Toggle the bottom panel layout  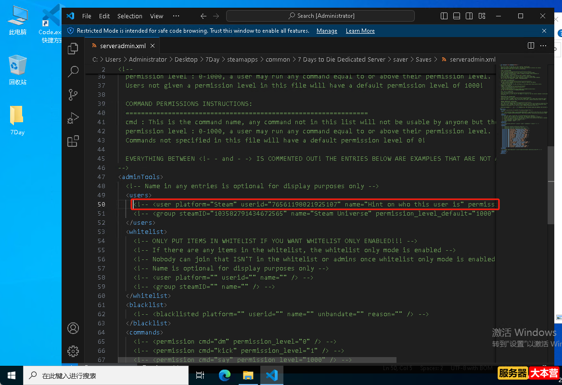[x=457, y=16]
